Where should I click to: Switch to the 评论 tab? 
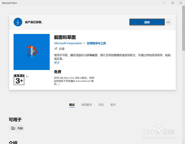101,105
